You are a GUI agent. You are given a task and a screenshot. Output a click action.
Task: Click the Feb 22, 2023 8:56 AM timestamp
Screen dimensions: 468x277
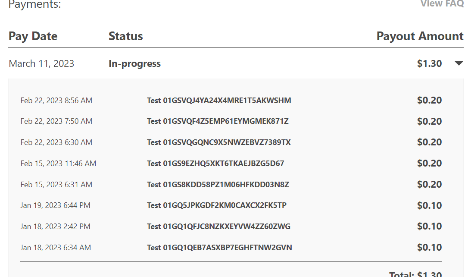click(x=56, y=101)
